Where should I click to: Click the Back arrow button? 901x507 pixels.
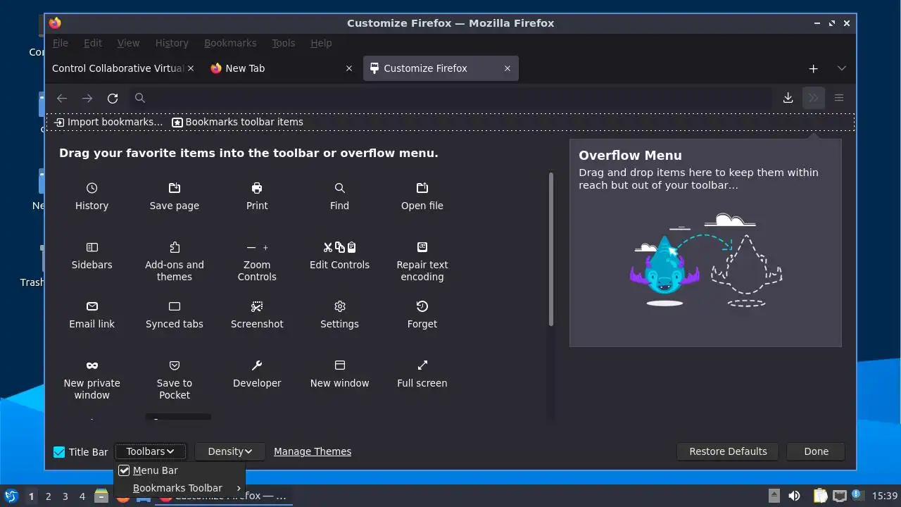coord(62,98)
